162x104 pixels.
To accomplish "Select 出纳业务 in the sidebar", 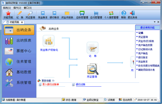I will [x=19, y=30].
